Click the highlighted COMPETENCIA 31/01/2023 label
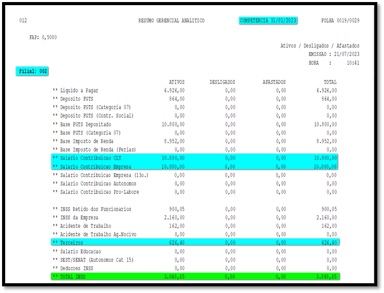Screen dimensions: 384x293 pos(268,21)
